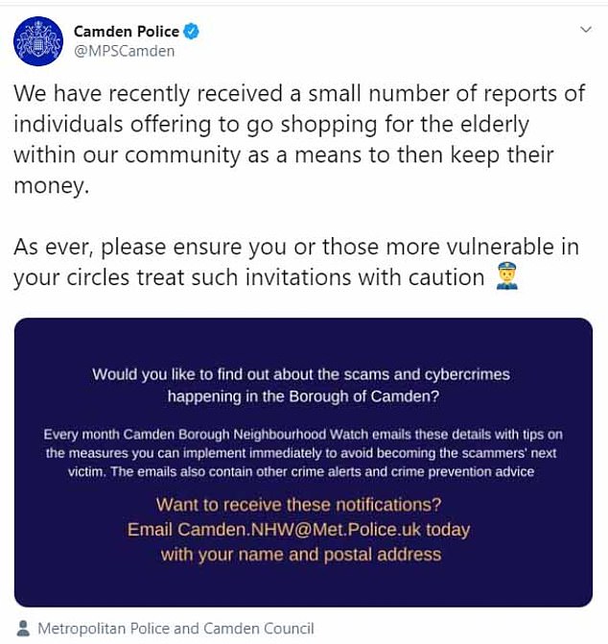Open the tweet options chevron menu
The width and height of the screenshot is (608, 644).
[x=586, y=30]
